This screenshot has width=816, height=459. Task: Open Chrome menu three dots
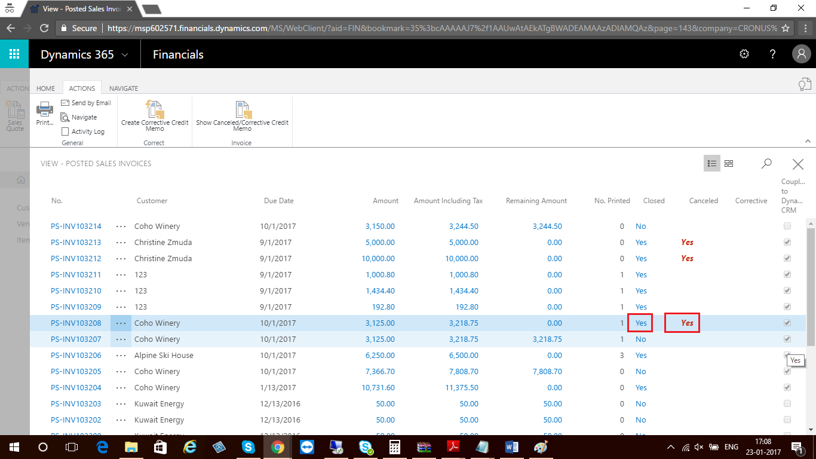click(x=805, y=28)
